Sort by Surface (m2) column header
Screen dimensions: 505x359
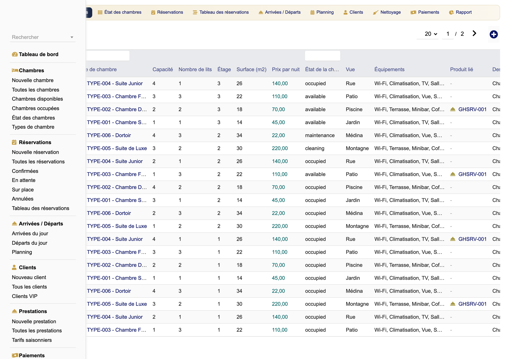pyautogui.click(x=251, y=69)
